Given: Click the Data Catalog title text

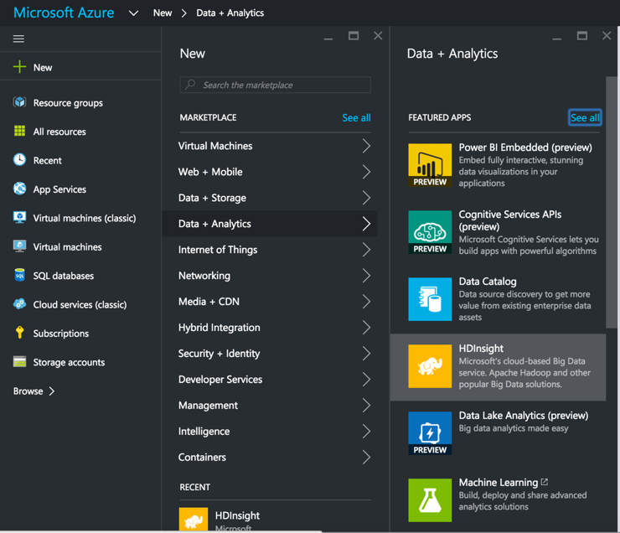Looking at the screenshot, I should (488, 282).
